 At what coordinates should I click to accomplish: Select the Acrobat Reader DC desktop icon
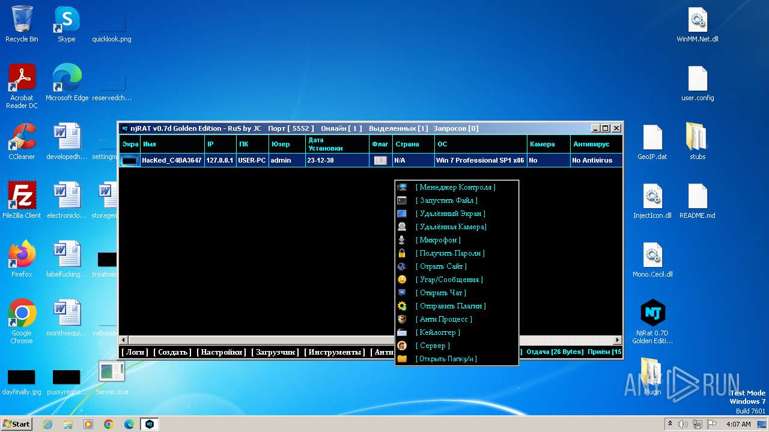(22, 87)
